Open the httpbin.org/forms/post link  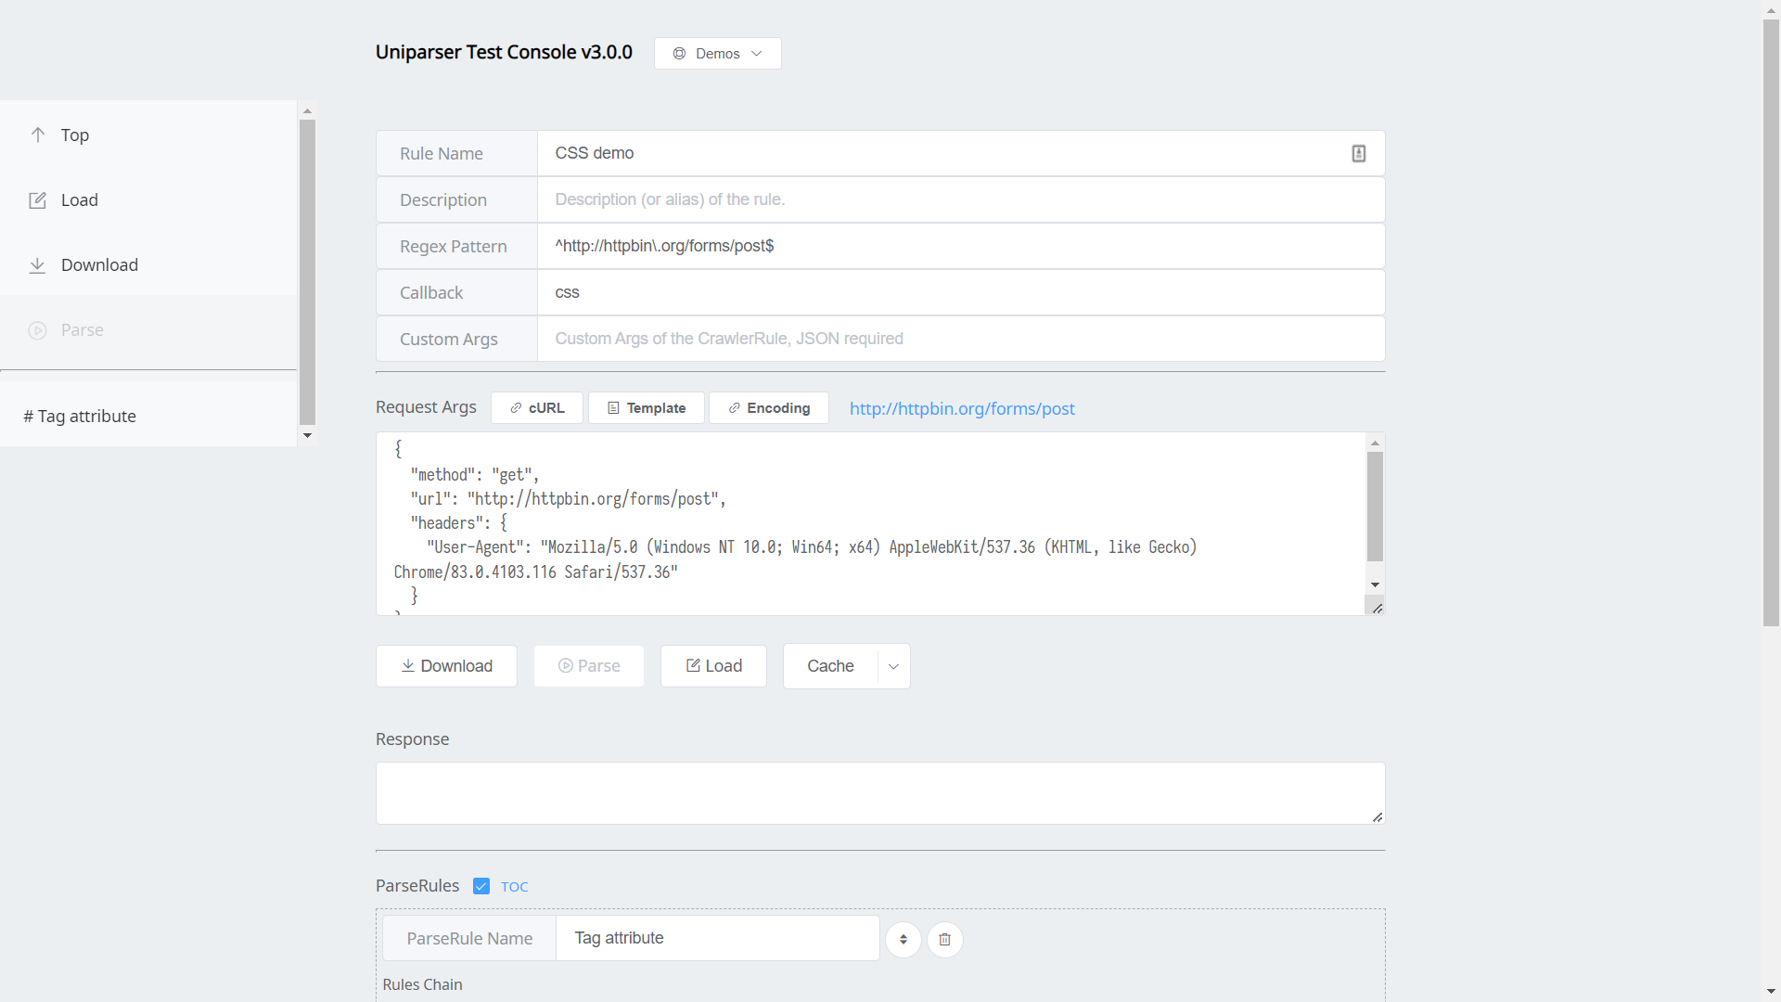(961, 409)
